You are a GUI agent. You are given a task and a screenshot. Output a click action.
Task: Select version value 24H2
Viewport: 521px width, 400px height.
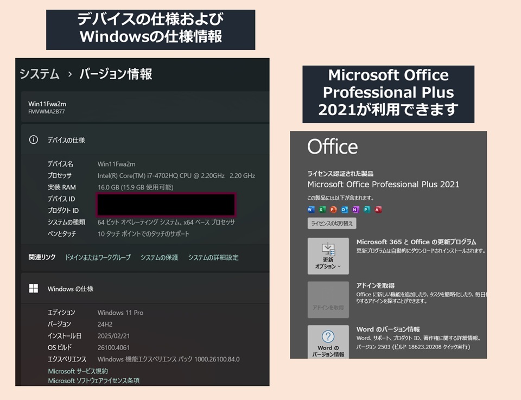[105, 324]
